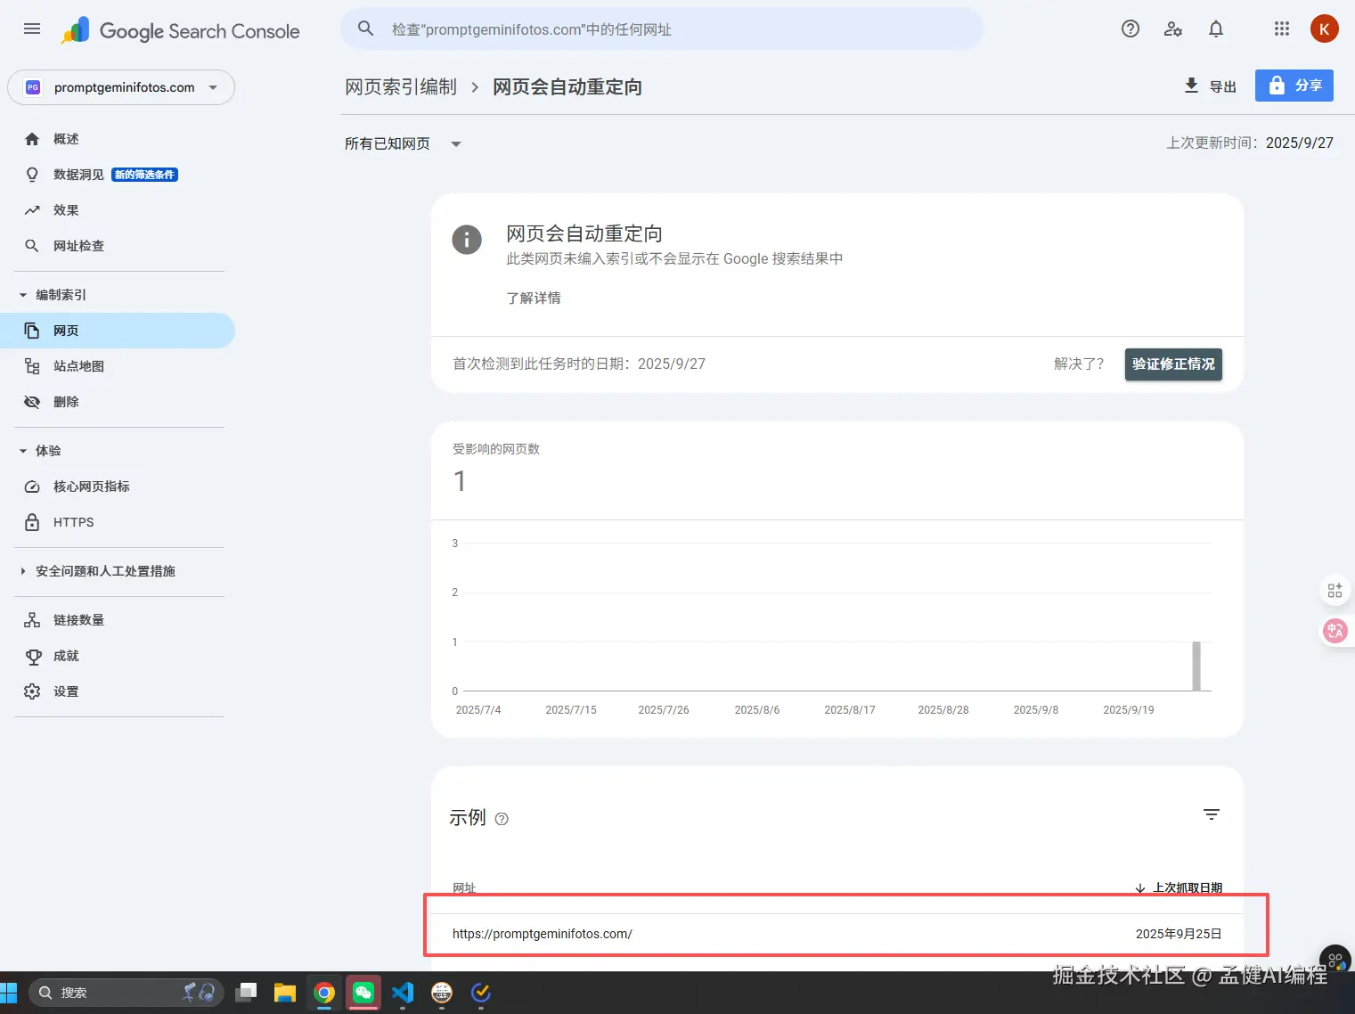This screenshot has width=1355, height=1014.
Task: Open the notifications bell
Action: point(1216,29)
